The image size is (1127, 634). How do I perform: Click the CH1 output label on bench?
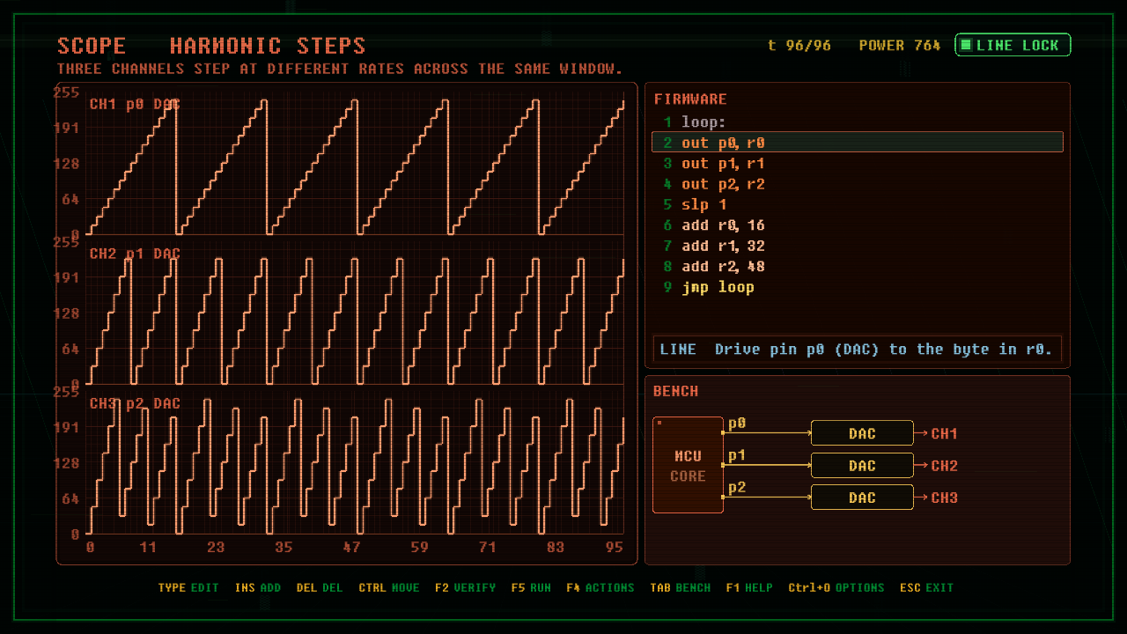pos(944,433)
